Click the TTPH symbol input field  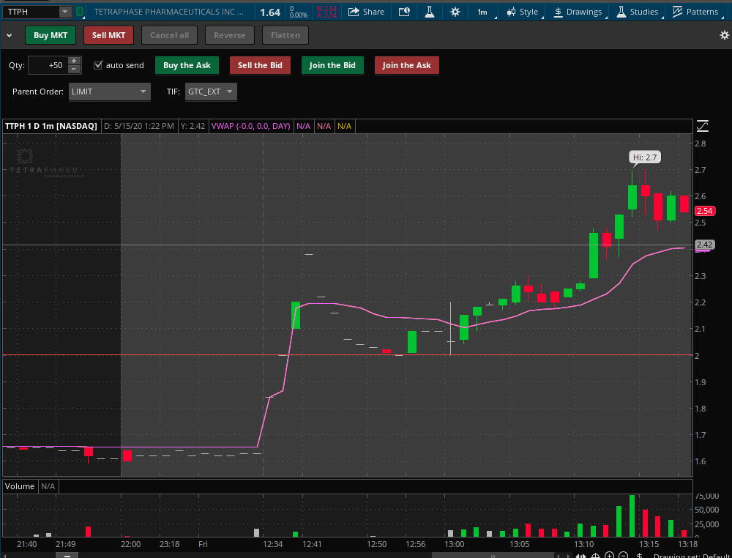pyautogui.click(x=31, y=12)
